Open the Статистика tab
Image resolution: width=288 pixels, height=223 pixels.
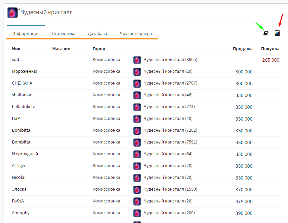pyautogui.click(x=64, y=33)
